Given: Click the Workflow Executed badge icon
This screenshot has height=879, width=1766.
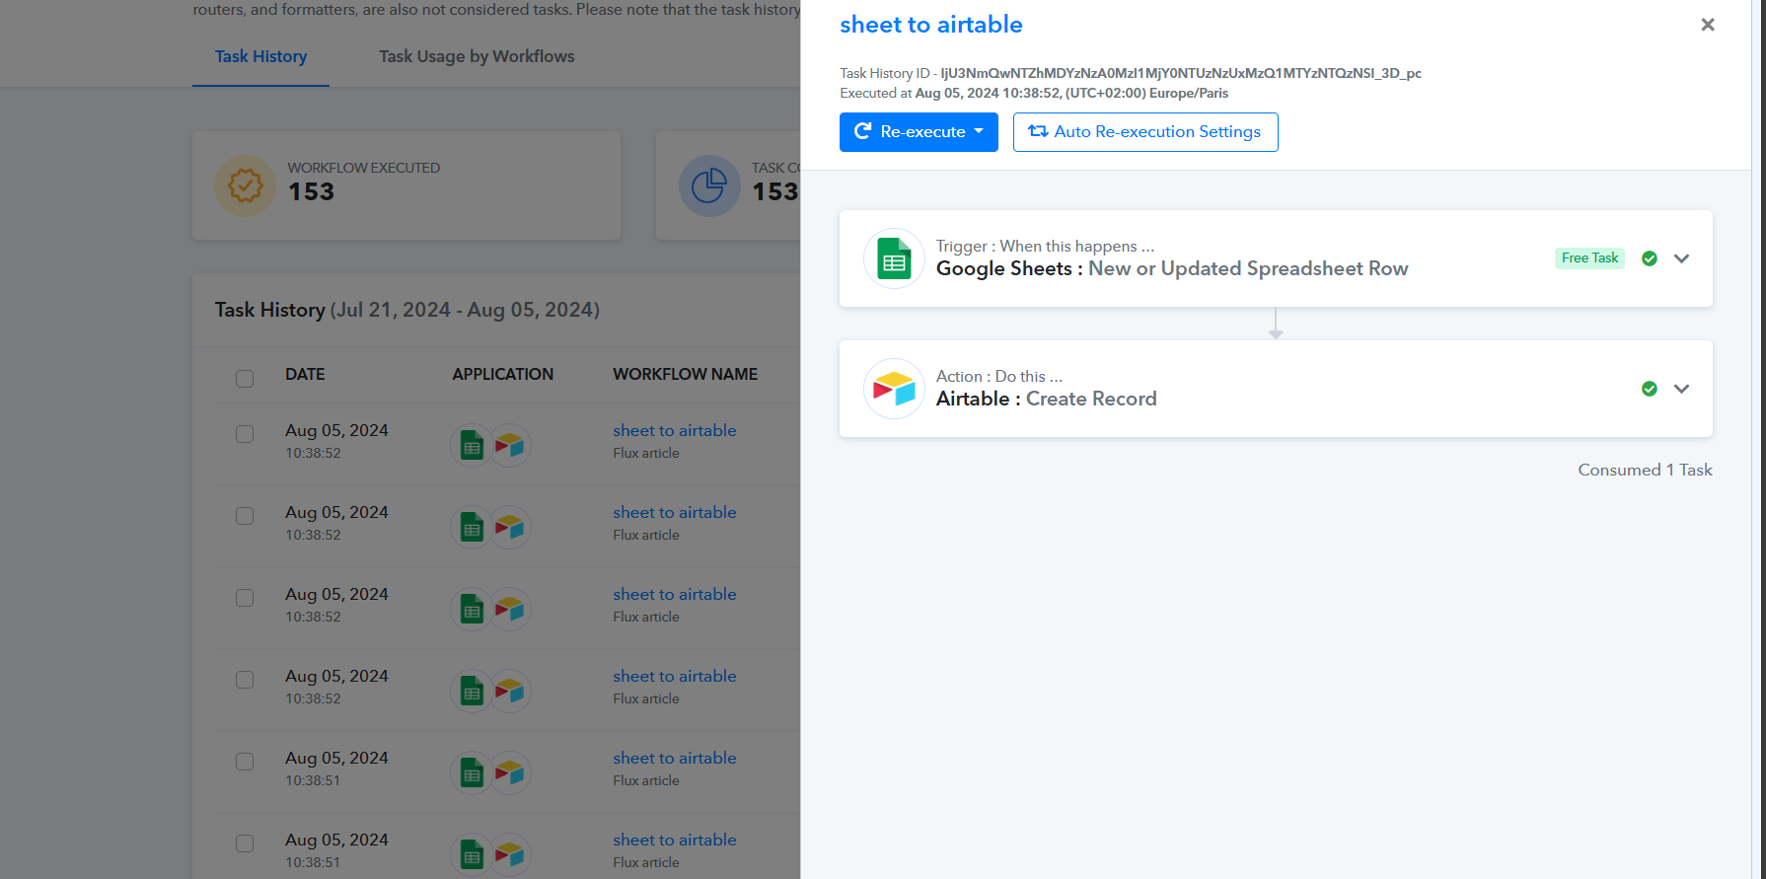Looking at the screenshot, I should tap(246, 185).
